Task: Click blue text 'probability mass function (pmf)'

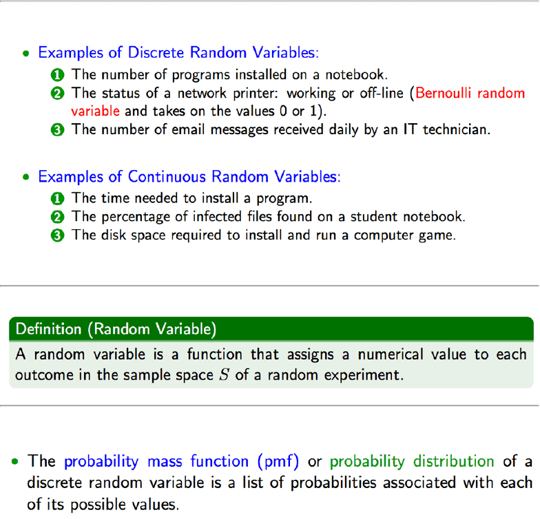Action: pyautogui.click(x=182, y=461)
